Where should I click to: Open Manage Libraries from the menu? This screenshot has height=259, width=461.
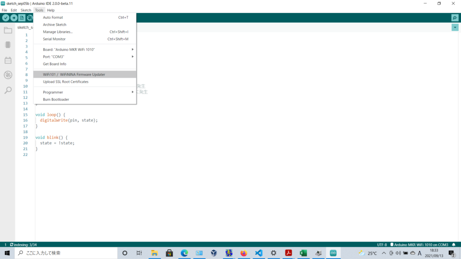point(85,32)
